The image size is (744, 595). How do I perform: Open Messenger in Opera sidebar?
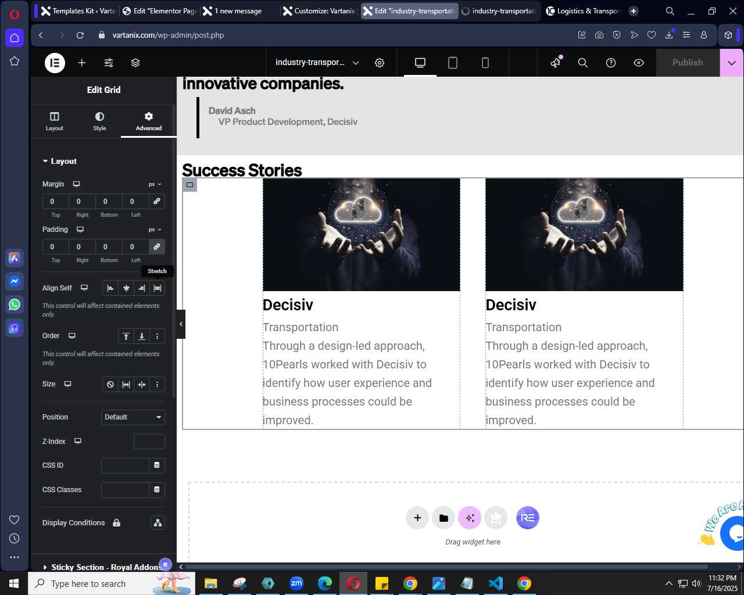15,281
